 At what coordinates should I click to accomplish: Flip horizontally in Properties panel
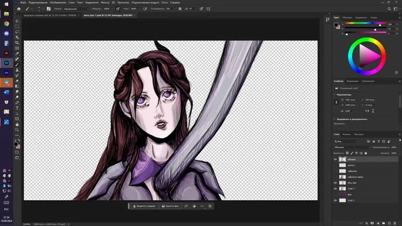(x=367, y=111)
